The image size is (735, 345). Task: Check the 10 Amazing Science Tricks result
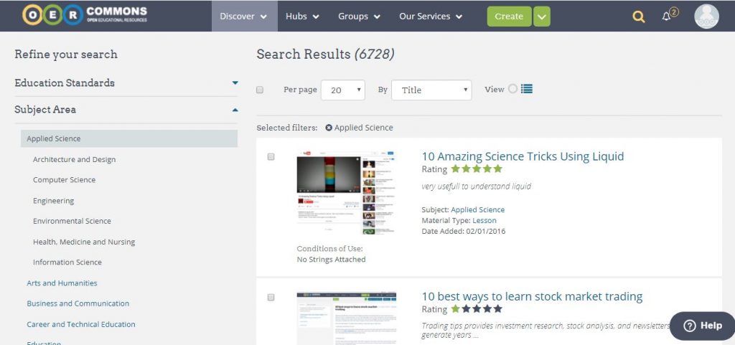click(x=271, y=156)
